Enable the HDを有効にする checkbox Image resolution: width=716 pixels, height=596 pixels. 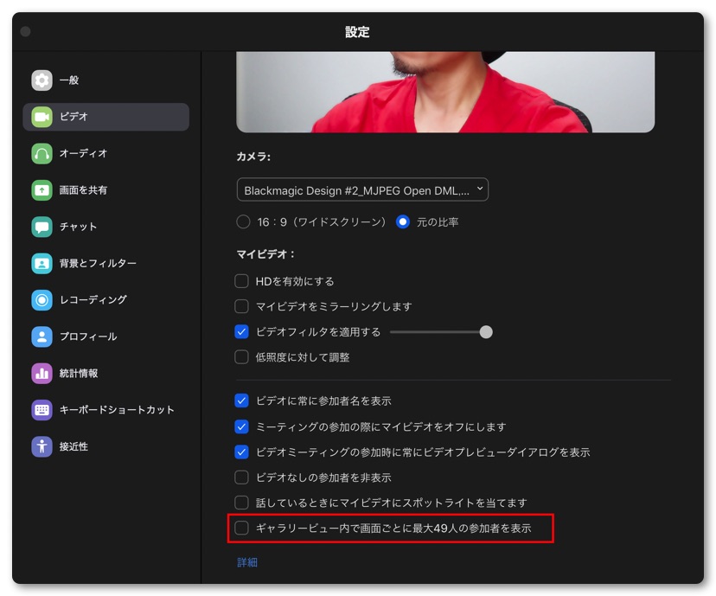[242, 281]
